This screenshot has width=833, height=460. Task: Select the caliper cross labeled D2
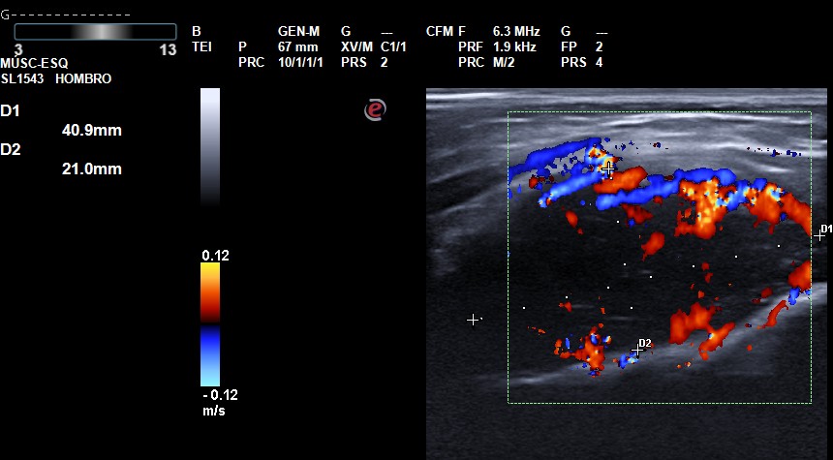click(637, 350)
